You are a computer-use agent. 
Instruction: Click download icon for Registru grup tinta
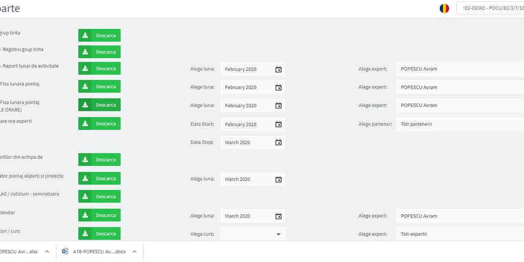(x=85, y=52)
